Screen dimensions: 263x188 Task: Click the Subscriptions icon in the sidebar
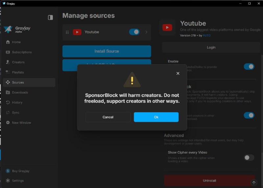point(8,52)
